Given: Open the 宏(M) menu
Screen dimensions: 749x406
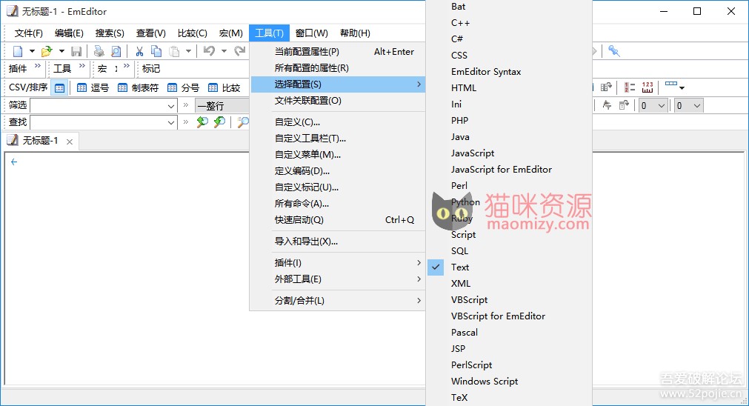Looking at the screenshot, I should [230, 33].
